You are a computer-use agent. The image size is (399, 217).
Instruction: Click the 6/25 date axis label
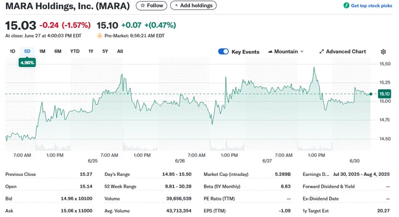[x=93, y=161]
